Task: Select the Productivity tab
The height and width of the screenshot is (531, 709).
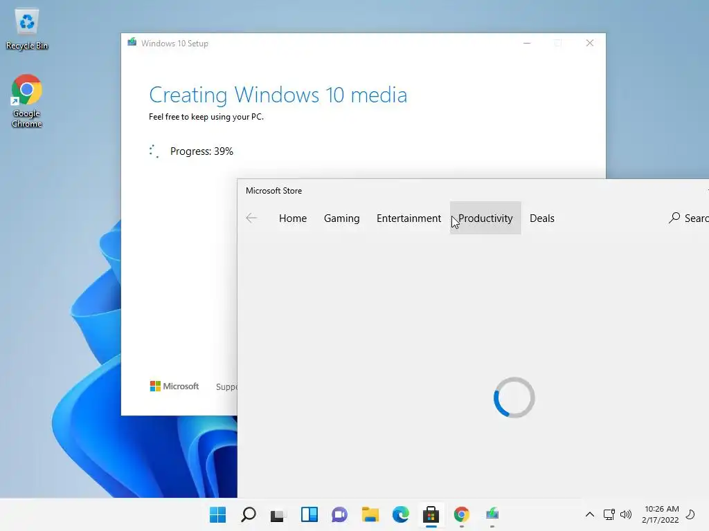Action: coord(485,218)
